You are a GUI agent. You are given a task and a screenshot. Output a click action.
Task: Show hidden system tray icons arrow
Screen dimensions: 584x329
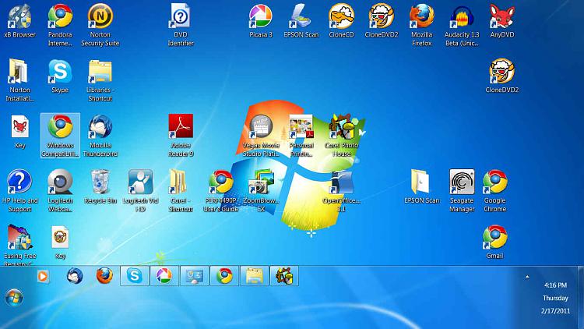527,277
